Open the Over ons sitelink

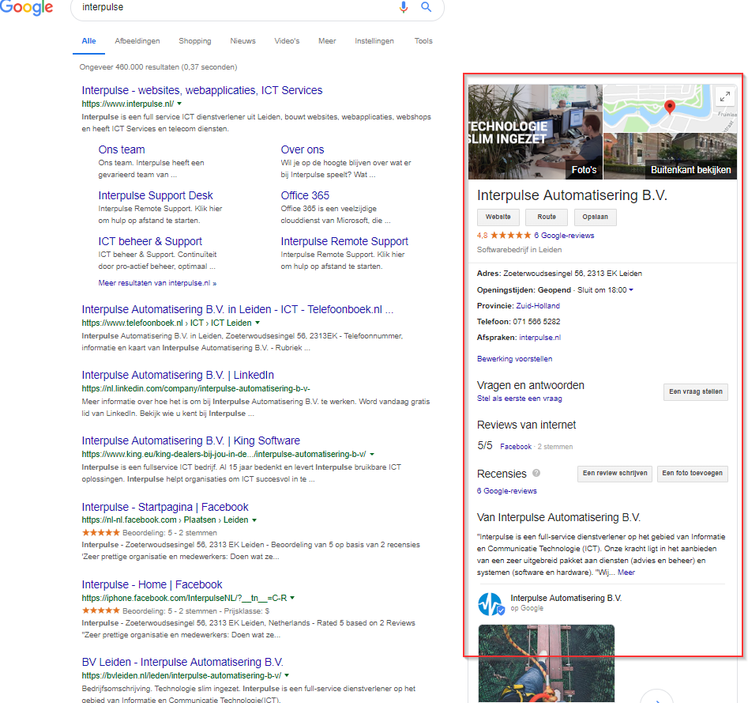(303, 149)
